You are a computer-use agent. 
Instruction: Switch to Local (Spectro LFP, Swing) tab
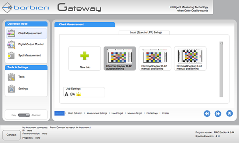[x=144, y=33]
